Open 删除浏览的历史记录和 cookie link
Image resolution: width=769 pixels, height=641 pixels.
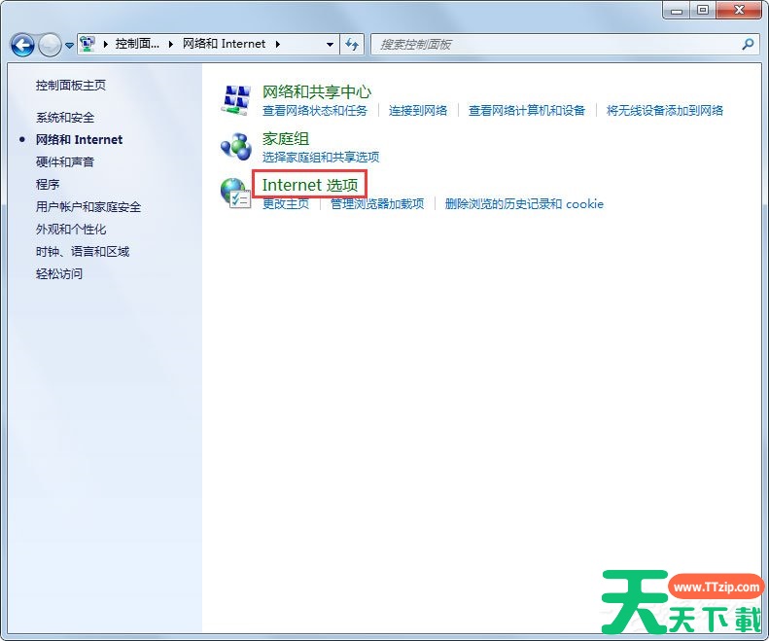tap(524, 204)
